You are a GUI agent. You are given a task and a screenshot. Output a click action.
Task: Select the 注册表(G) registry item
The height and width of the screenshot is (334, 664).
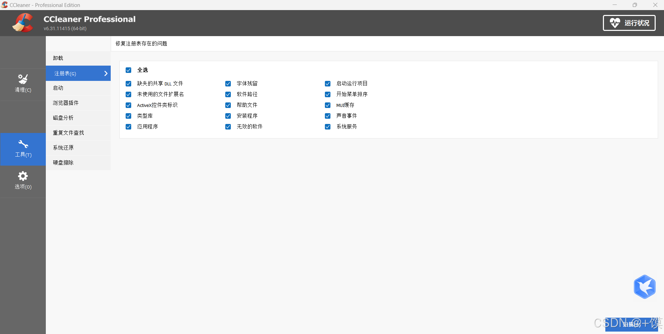click(x=78, y=73)
